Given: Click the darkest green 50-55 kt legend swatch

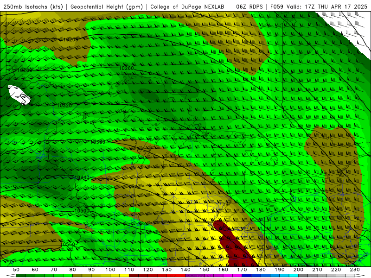Looking at the screenshot, I should (21, 276).
